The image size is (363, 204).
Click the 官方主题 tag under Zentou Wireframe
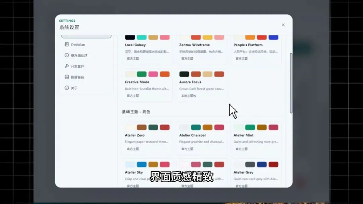(187, 59)
